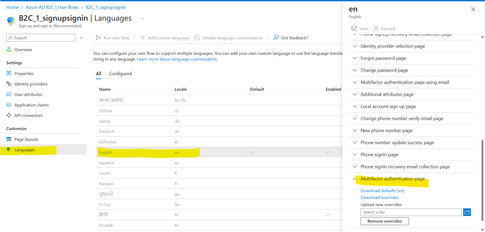Open Identity providers settings page
486x232 pixels.
(x=31, y=84)
